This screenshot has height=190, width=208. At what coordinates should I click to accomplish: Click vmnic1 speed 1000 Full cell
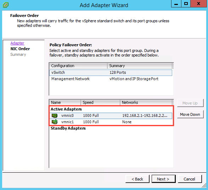(91, 122)
